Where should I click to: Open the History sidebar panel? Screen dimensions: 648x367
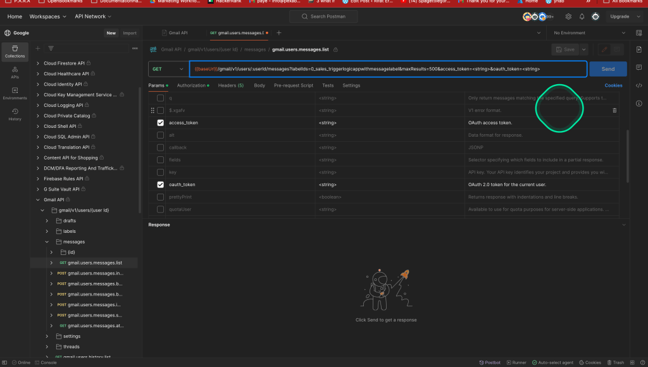15,115
